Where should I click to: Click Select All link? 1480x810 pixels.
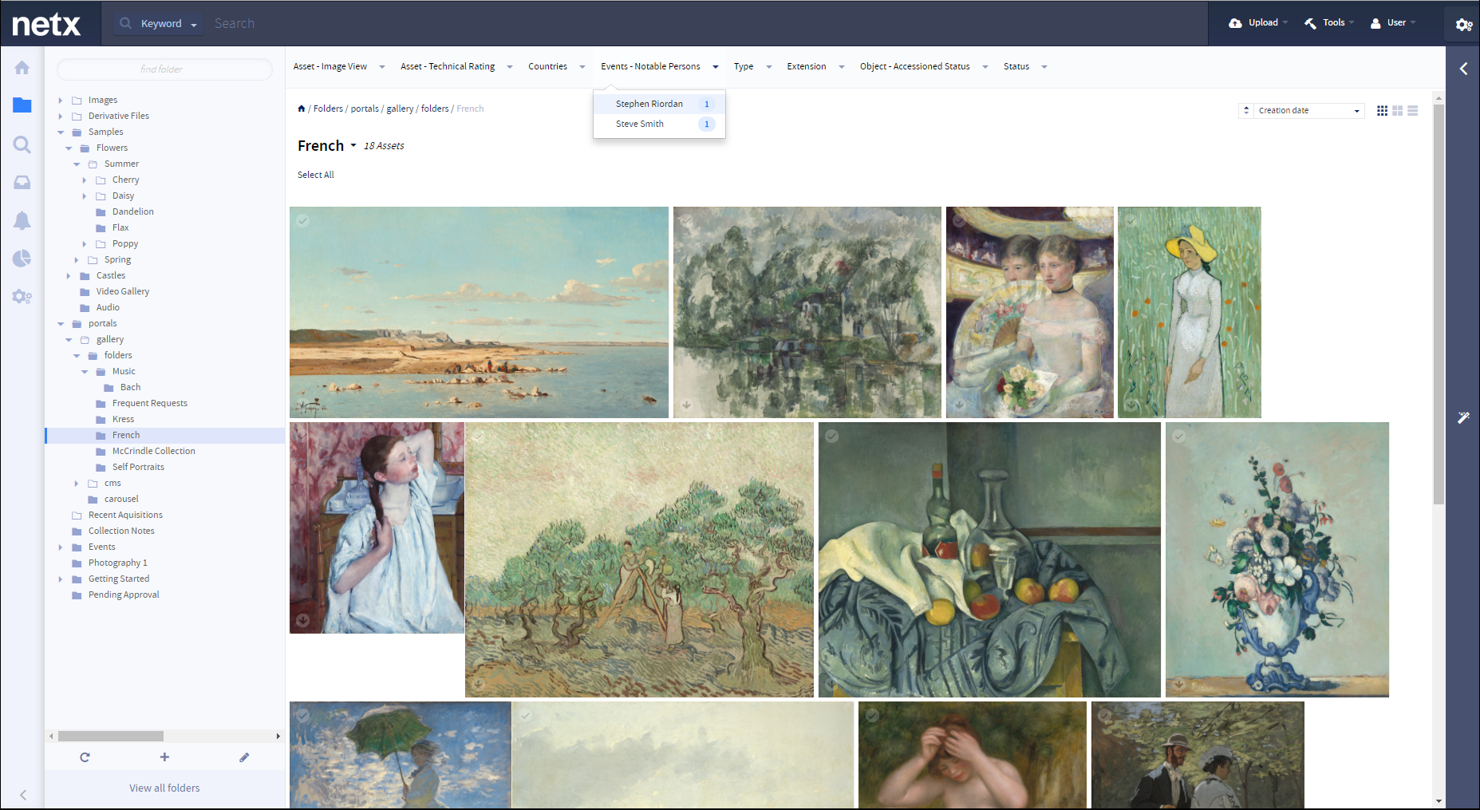pos(316,176)
